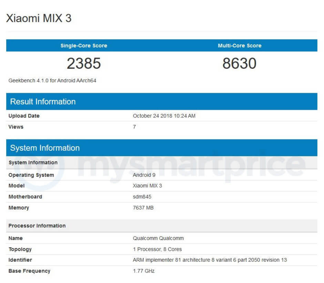The width and height of the screenshot is (324, 283).
Task: Click the Geekbench 4.1.0 version text
Action: click(x=52, y=81)
